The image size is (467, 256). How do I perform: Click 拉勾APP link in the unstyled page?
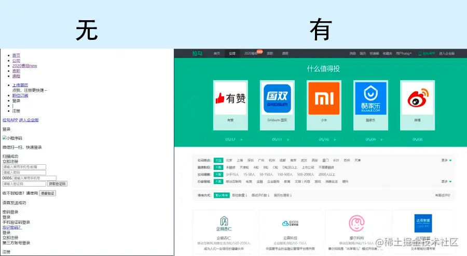pyautogui.click(x=10, y=120)
